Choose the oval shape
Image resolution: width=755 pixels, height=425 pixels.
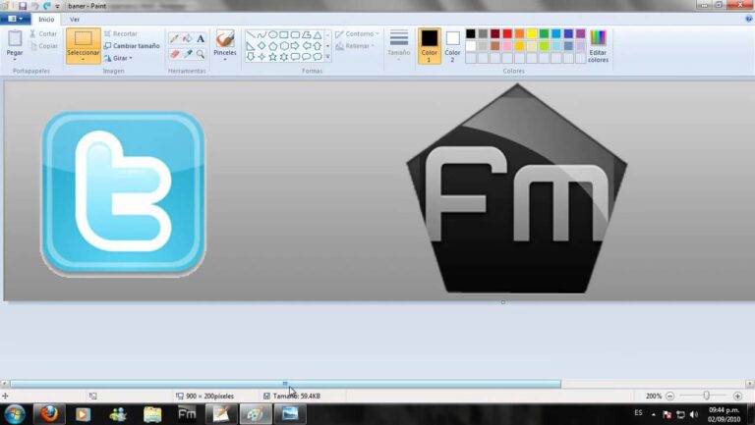272,34
